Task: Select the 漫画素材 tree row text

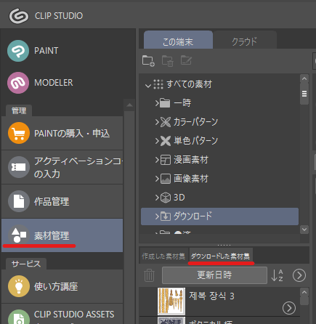Action: 191,160
